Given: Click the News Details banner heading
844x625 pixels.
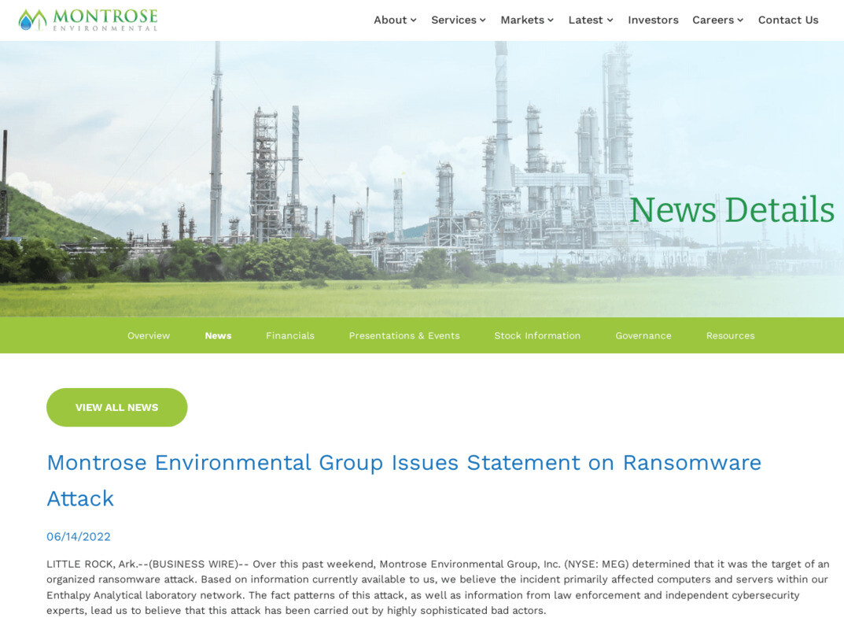Looking at the screenshot, I should tap(732, 209).
